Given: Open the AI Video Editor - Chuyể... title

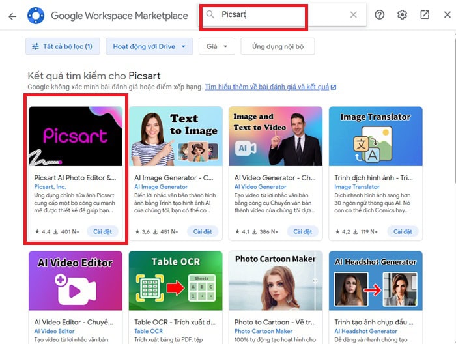Looking at the screenshot, I should 74,322.
